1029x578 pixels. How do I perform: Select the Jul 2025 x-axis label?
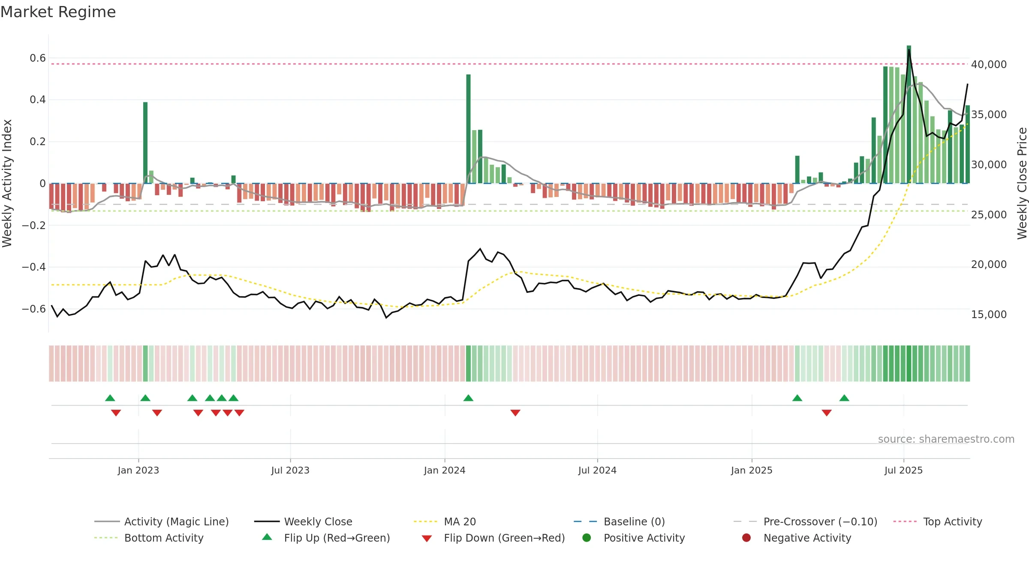point(903,470)
